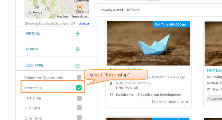The image size is (222, 120).
Task: Click the change location link
Action: point(84,23)
